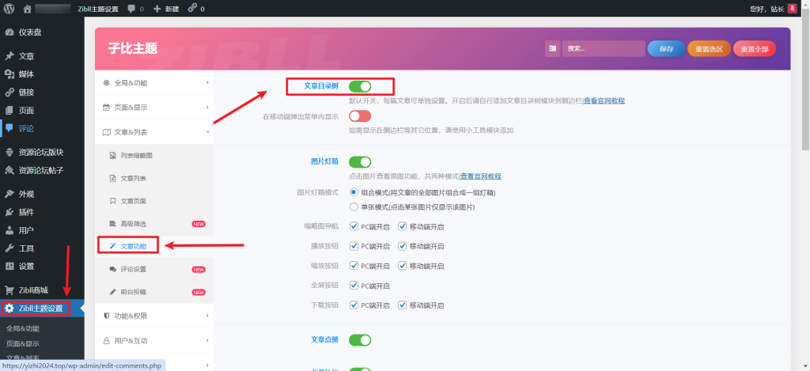Select 单张模式 radio option
Viewport: 810px width, 371px height.
pos(354,207)
